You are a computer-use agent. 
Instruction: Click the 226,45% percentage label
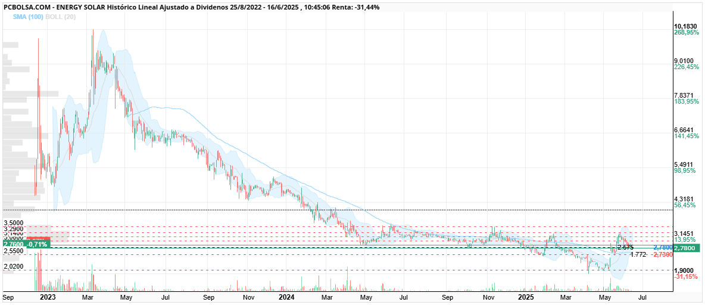click(686, 67)
